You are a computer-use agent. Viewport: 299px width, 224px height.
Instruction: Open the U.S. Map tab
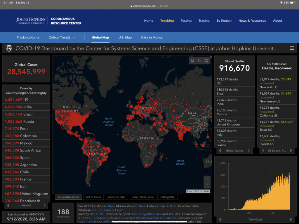125,37
